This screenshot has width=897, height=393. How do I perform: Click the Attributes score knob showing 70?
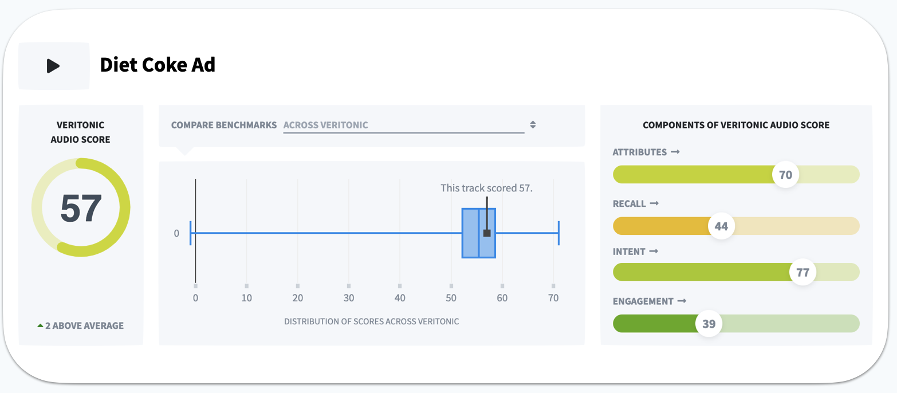click(x=785, y=175)
